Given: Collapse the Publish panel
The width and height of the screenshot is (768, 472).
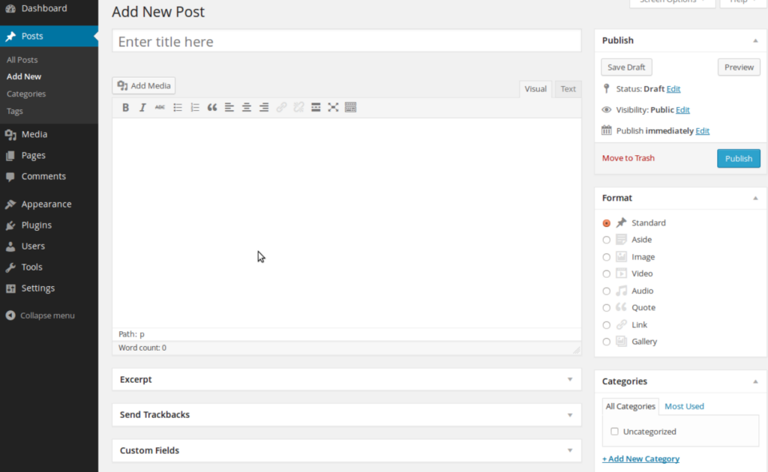Looking at the screenshot, I should pos(755,40).
